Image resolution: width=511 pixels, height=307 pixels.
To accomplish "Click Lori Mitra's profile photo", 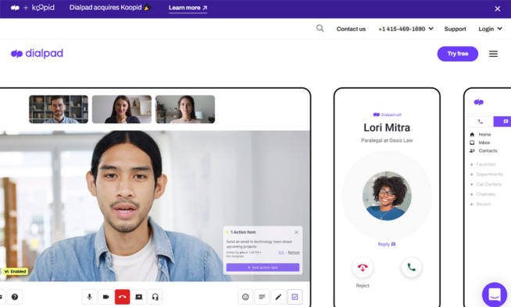I will (x=387, y=196).
